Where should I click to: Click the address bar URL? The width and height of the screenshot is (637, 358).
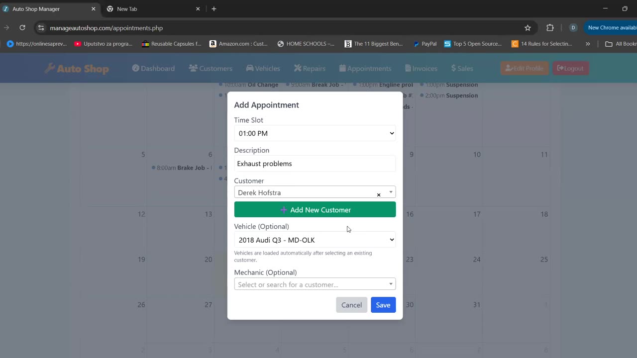(106, 28)
